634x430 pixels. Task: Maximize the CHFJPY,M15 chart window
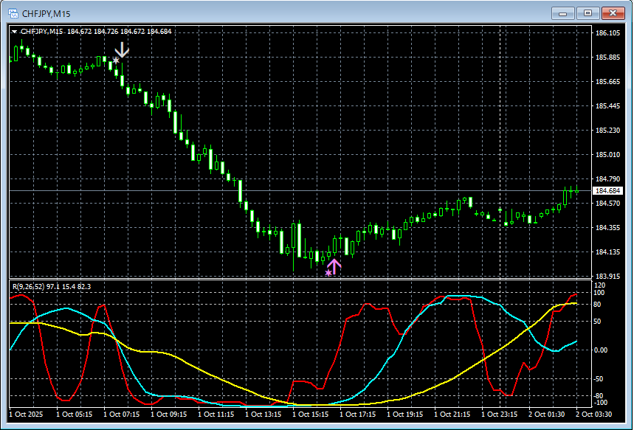tap(588, 13)
